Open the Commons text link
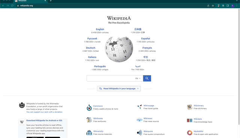 (x=98, y=106)
